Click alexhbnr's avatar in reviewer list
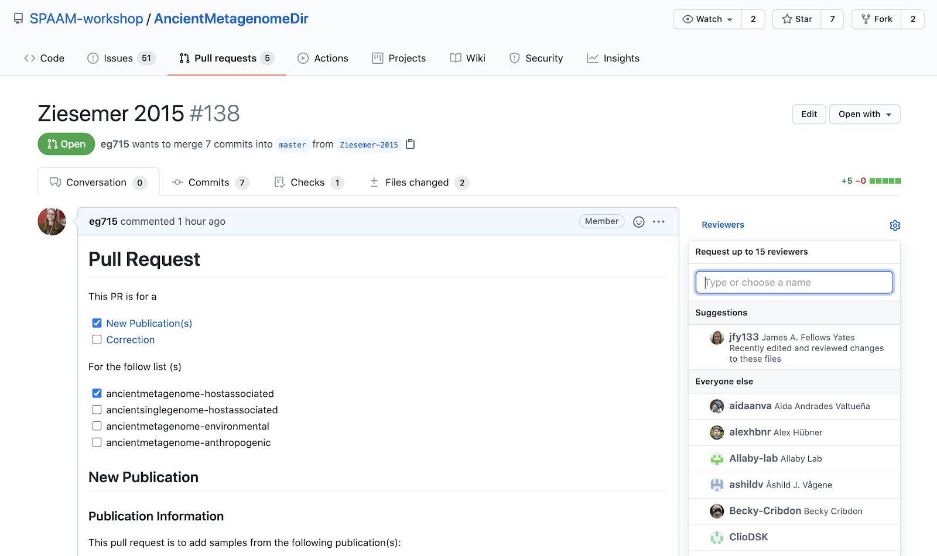The image size is (937, 556). click(x=717, y=433)
